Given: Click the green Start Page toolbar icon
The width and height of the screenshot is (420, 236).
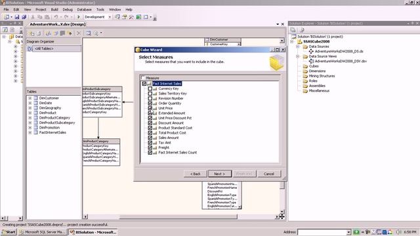Looking at the screenshot, I should 138,17.
